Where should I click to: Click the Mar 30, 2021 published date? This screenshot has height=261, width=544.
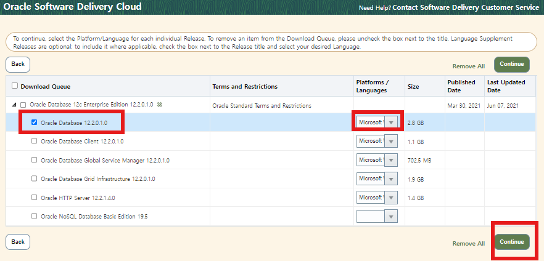click(x=464, y=106)
